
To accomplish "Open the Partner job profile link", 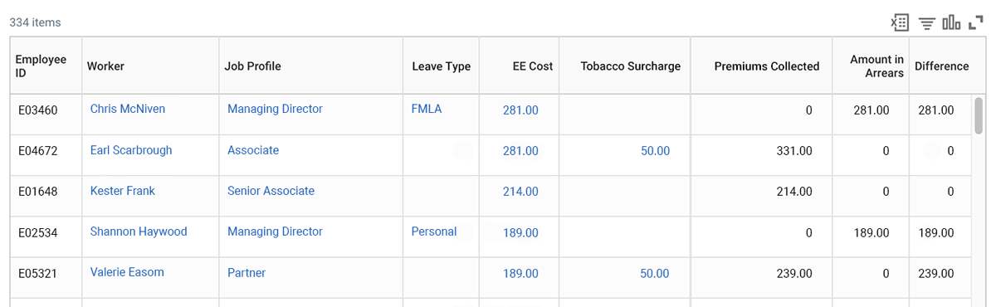I will click(247, 272).
